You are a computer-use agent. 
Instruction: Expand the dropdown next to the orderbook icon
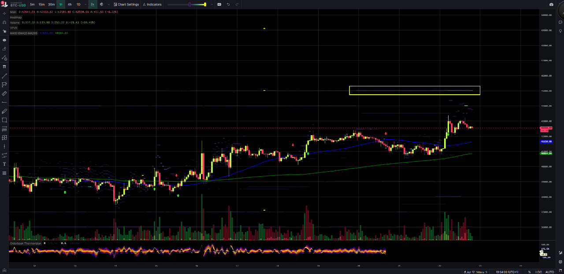click(108, 4)
